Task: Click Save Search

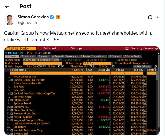Action: [72, 60]
